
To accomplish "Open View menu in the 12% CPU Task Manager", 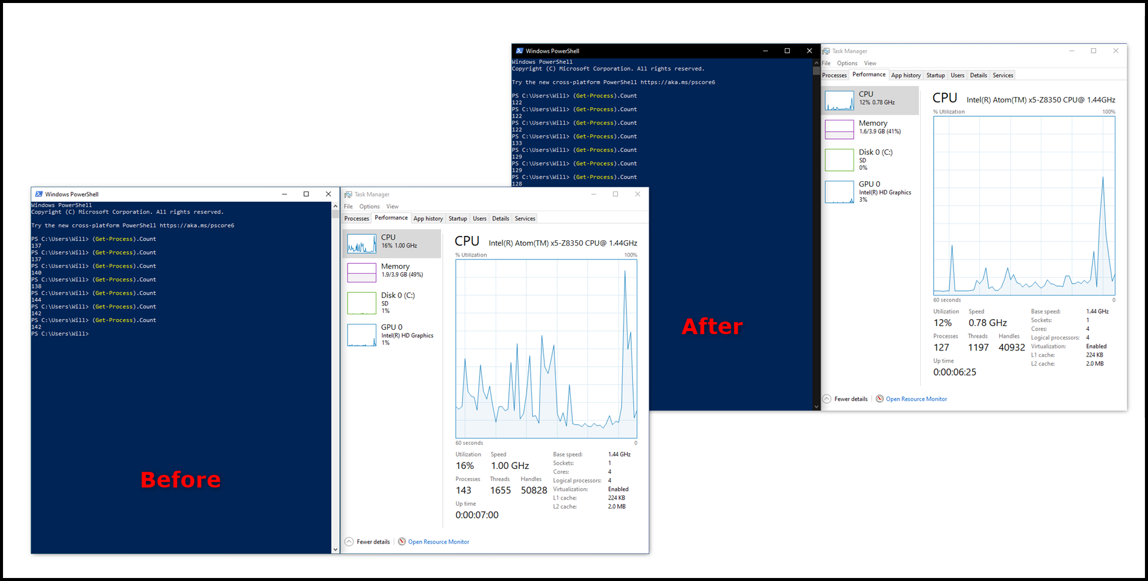I will click(870, 63).
